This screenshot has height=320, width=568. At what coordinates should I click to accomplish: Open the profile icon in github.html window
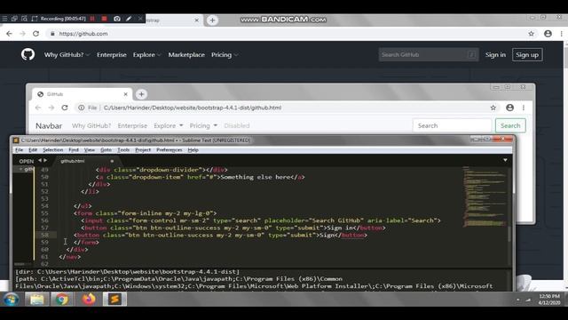click(x=509, y=108)
